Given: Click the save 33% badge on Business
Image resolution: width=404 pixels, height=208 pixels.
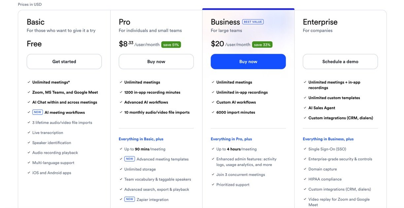Looking at the screenshot, I should point(262,45).
